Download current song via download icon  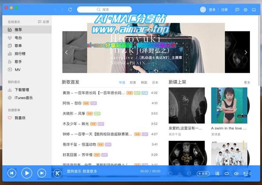click(x=180, y=174)
